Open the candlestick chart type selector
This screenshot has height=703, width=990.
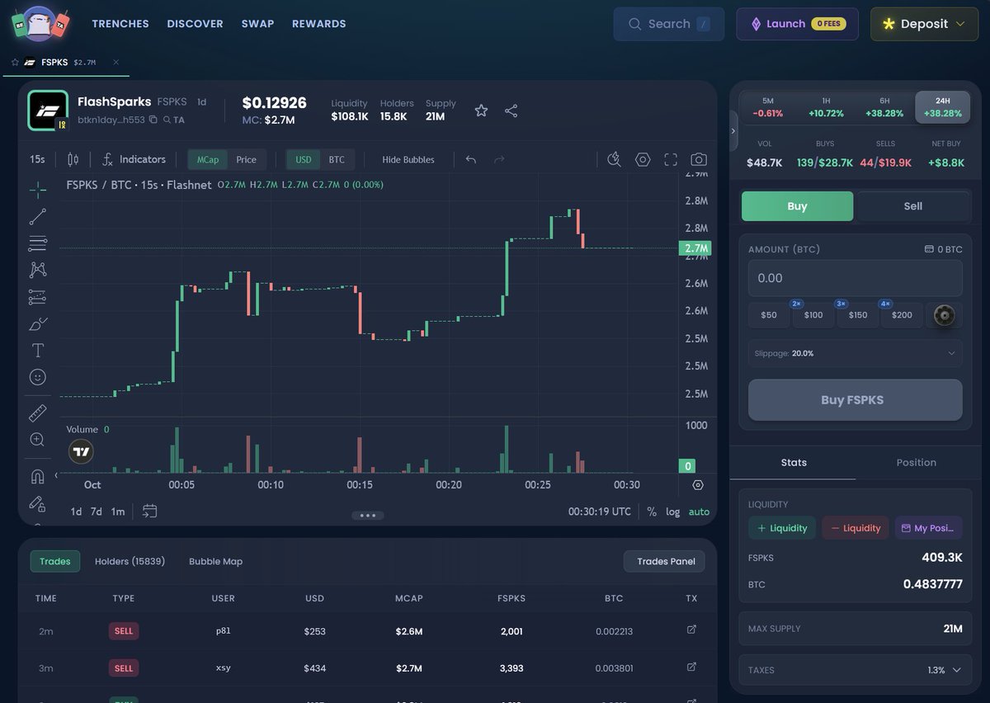pos(73,159)
